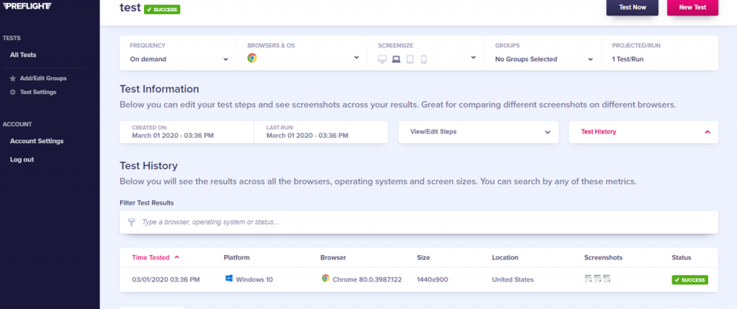
Task: Sort by the Time Tested column
Action: click(150, 257)
